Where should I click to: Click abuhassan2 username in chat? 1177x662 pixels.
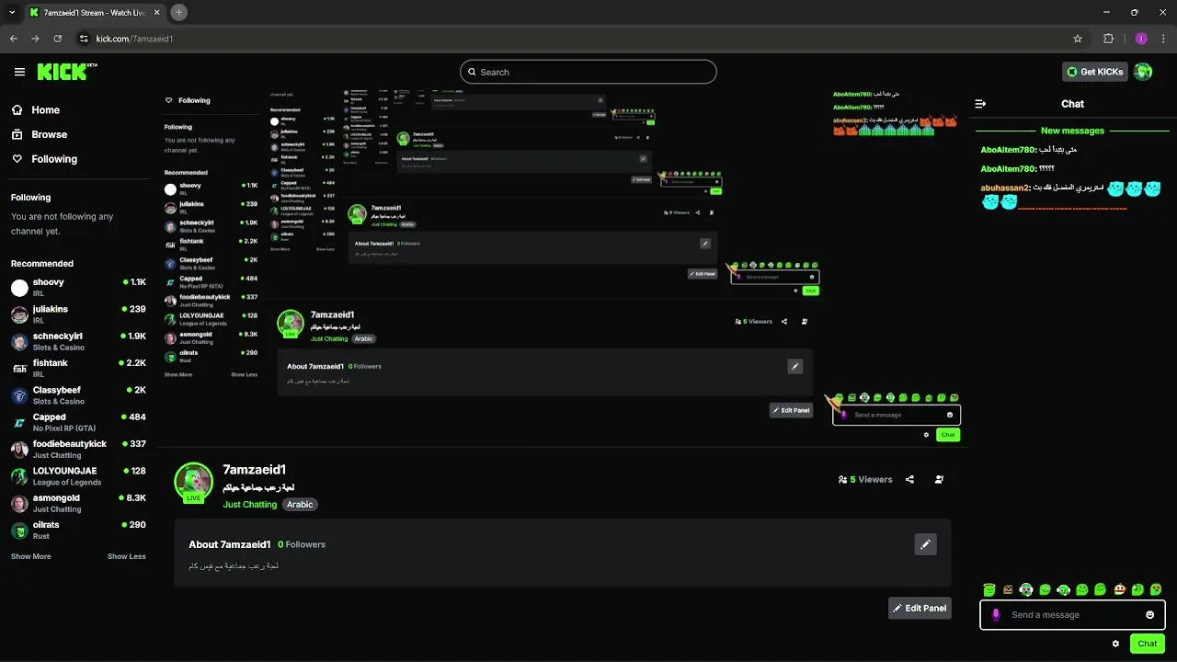[x=1005, y=188]
